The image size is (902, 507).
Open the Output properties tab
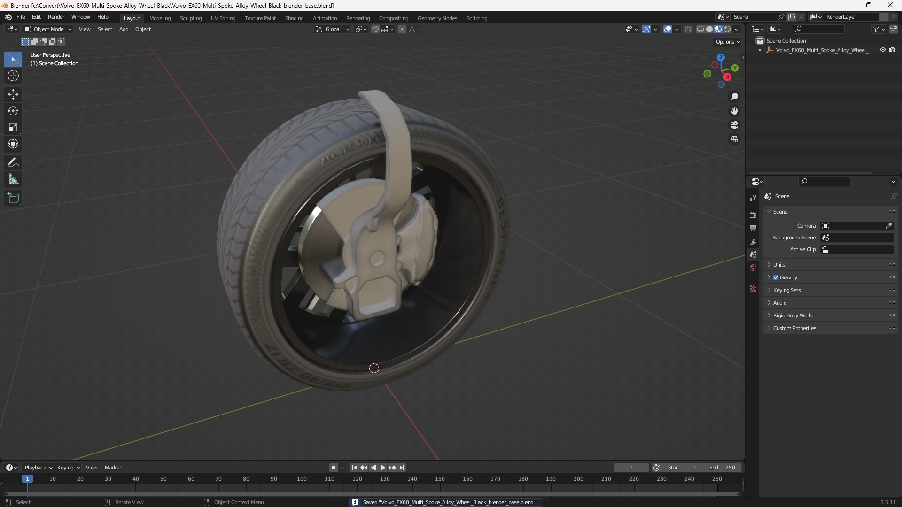753,228
